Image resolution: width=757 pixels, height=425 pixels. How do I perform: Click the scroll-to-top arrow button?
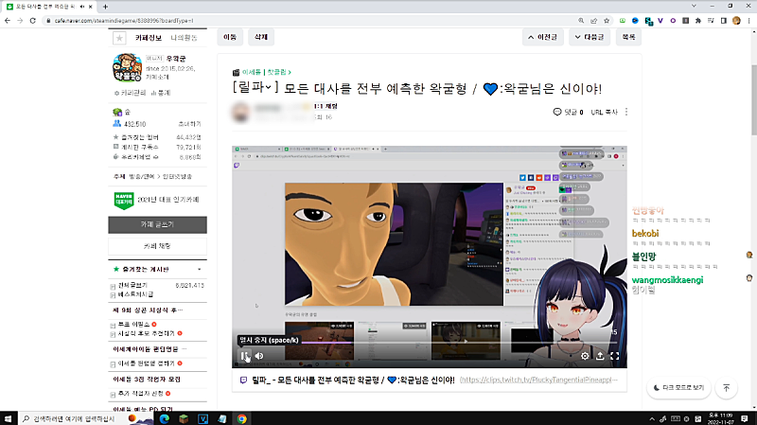[726, 388]
